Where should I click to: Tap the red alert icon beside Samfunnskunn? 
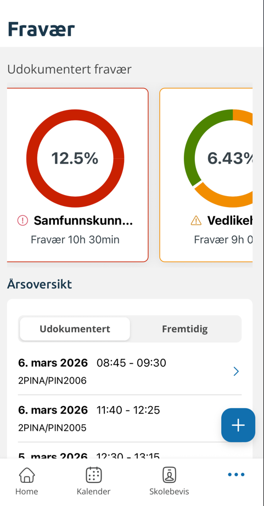pos(23,221)
